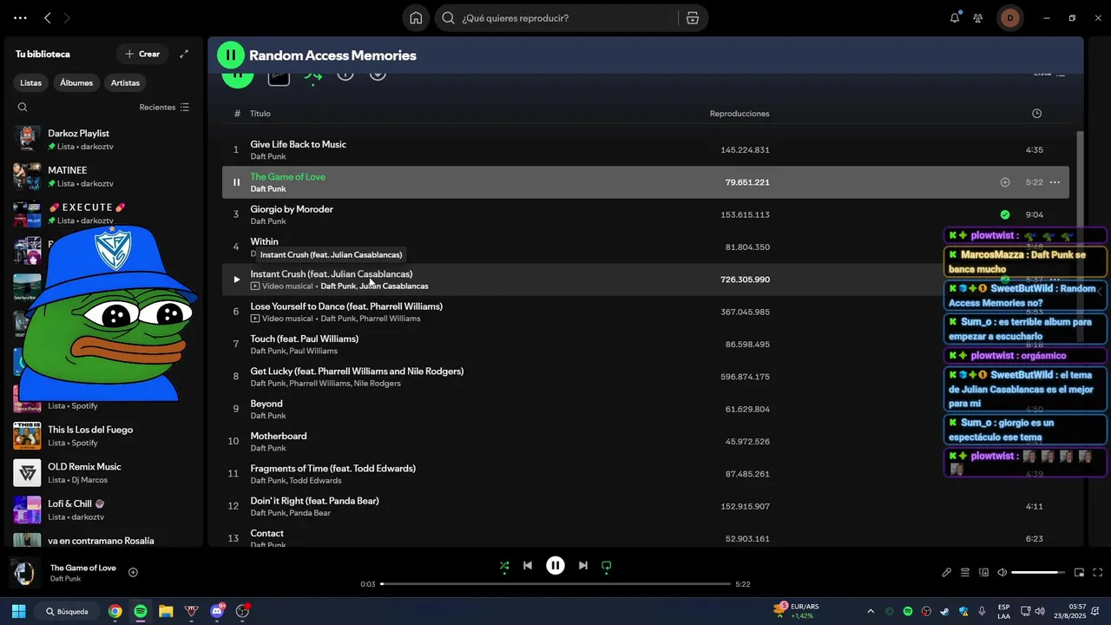Open OBS Studio from the taskbar
Viewport: 1111px width, 625px height.
click(x=243, y=611)
